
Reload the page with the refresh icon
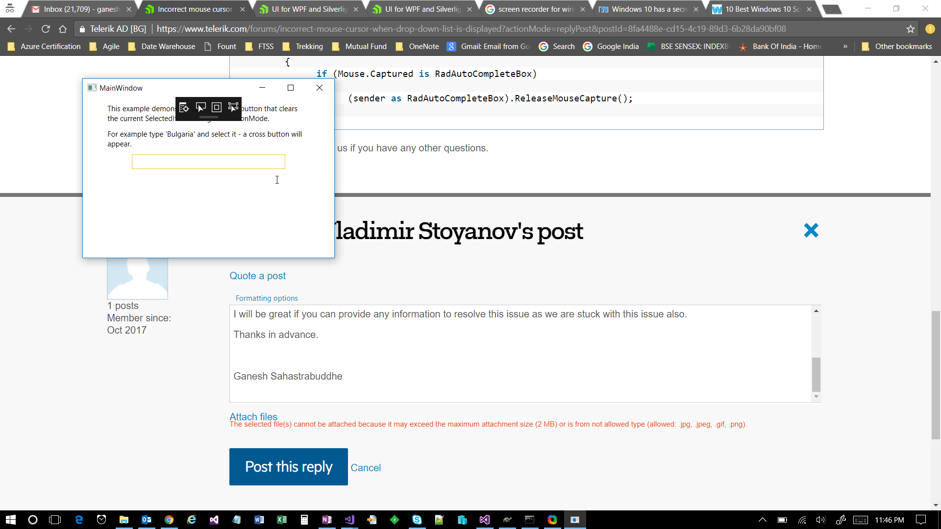(46, 29)
